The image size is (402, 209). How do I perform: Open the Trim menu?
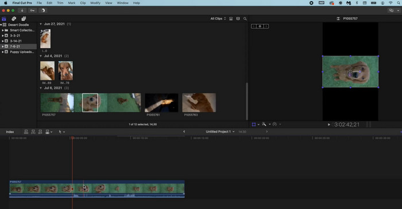[x=60, y=3]
